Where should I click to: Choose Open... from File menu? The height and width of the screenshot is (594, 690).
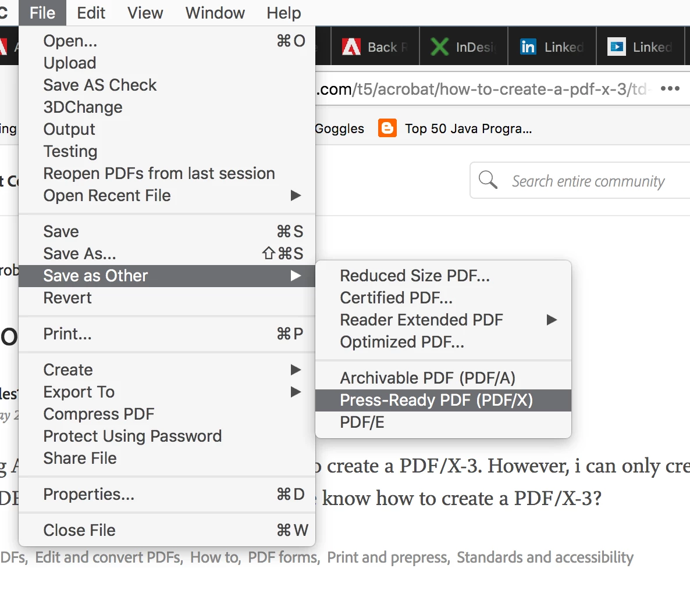(x=167, y=41)
